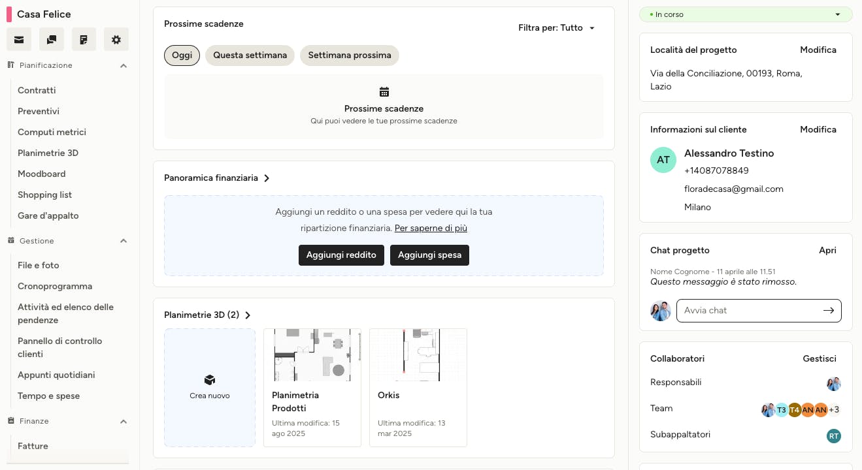This screenshot has width=862, height=470.
Task: Click the floradecasa@gmail.com email text
Action: (734, 189)
